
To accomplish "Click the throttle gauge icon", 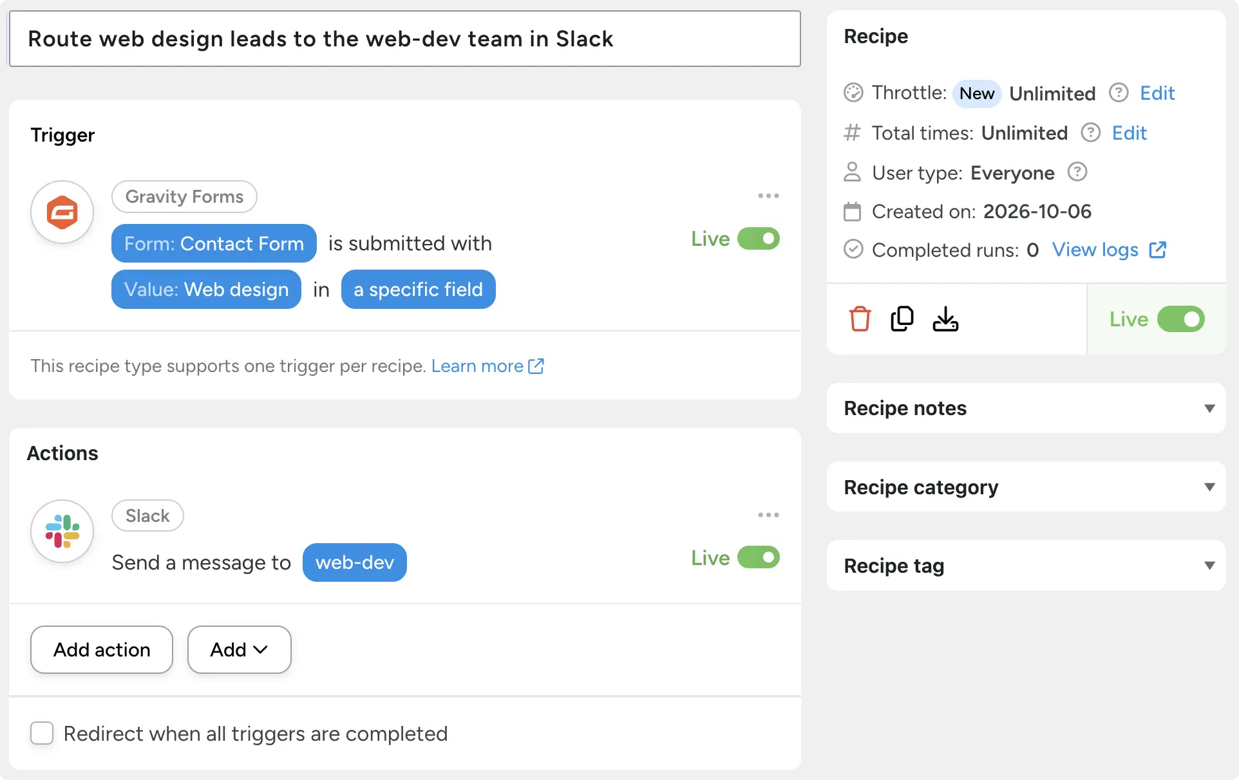I will [x=853, y=93].
